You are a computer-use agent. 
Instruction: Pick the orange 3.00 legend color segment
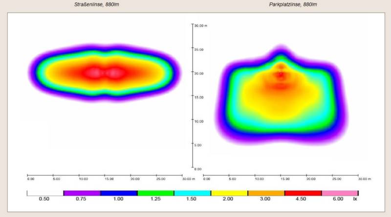266,193
